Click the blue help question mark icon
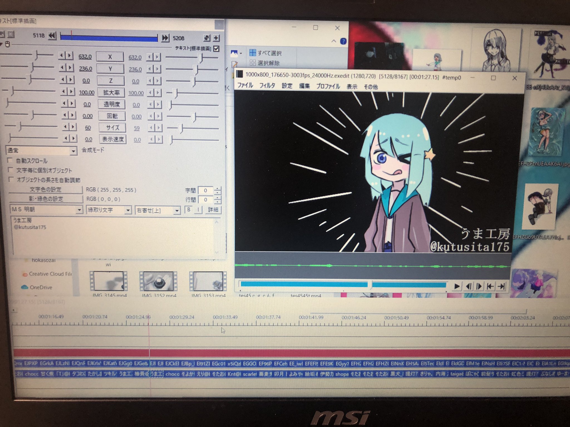 pyautogui.click(x=343, y=41)
